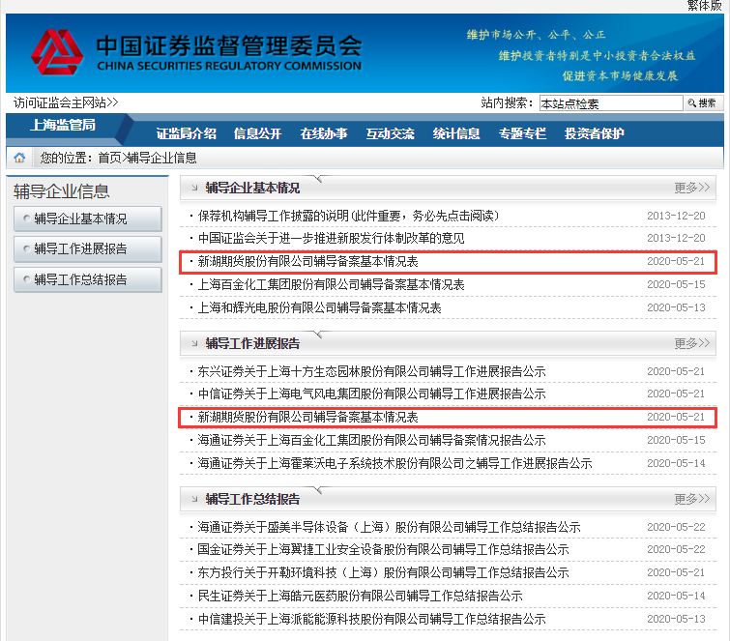Click arrow icon beside 辅导工作总结报告 heading
This screenshot has width=730, height=641.
(x=194, y=499)
